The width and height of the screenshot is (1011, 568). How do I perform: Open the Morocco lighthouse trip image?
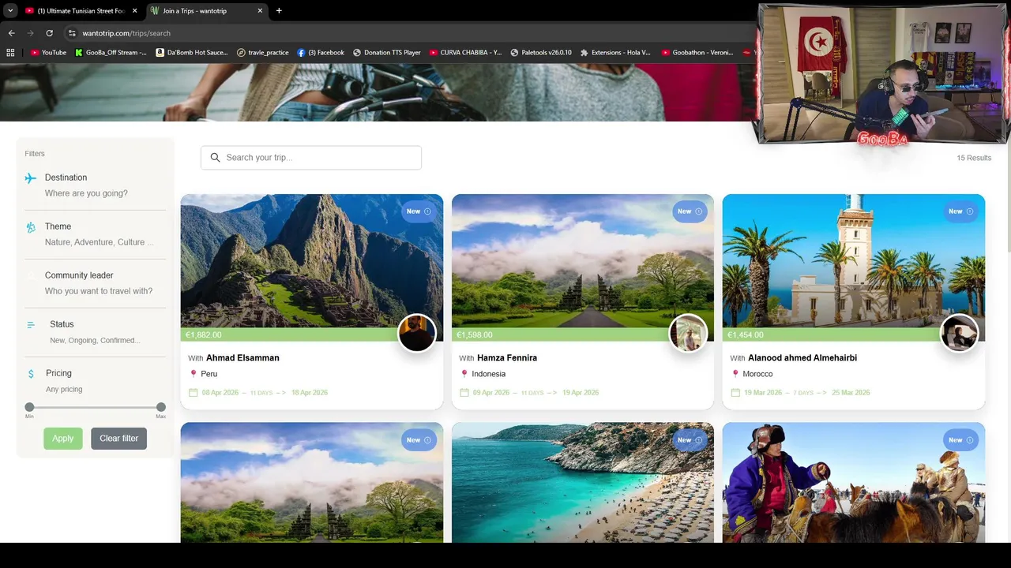pyautogui.click(x=854, y=261)
